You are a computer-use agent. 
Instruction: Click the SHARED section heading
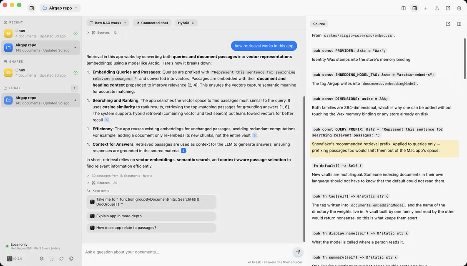click(x=16, y=62)
